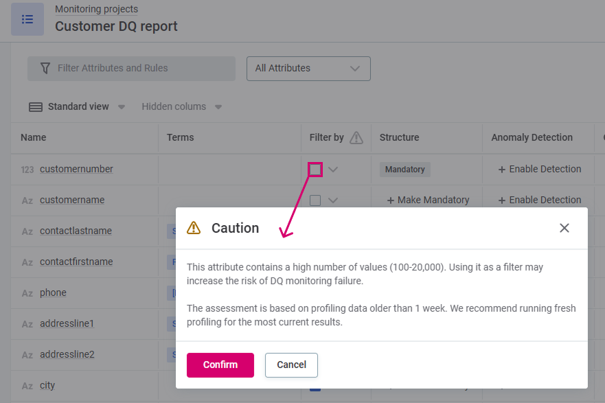The width and height of the screenshot is (605, 403).
Task: Click the caution warning icon in the dialog
Action: pyautogui.click(x=194, y=227)
